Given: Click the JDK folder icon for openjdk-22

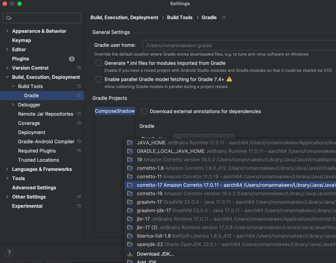Looking at the screenshot, I should click(130, 245).
